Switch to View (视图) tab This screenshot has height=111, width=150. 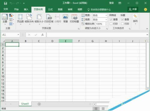(x=80, y=9)
